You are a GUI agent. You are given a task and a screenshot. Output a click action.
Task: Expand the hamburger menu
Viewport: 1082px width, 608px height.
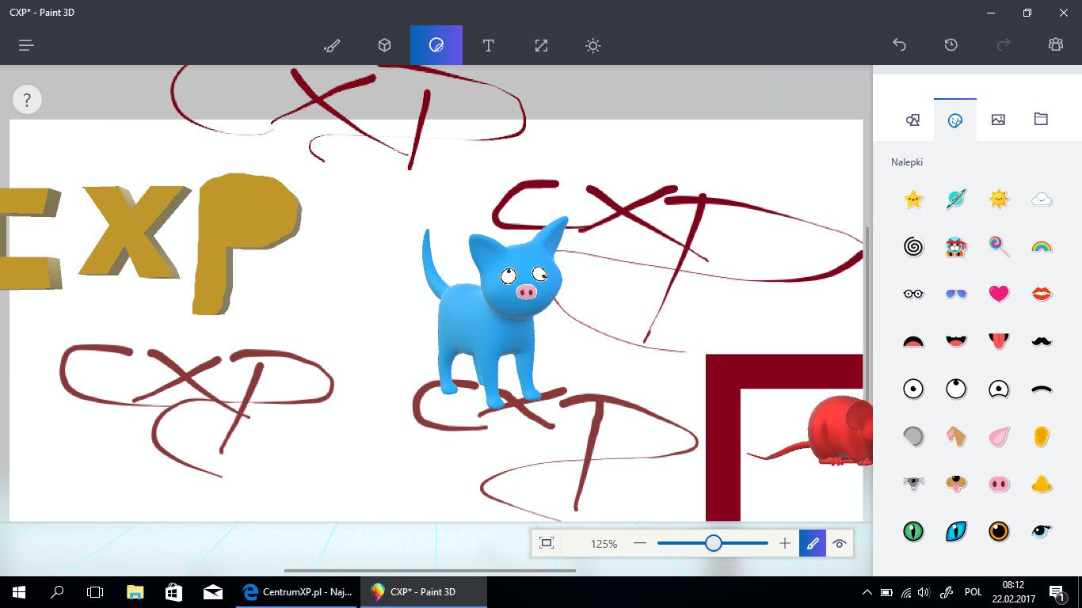[26, 45]
